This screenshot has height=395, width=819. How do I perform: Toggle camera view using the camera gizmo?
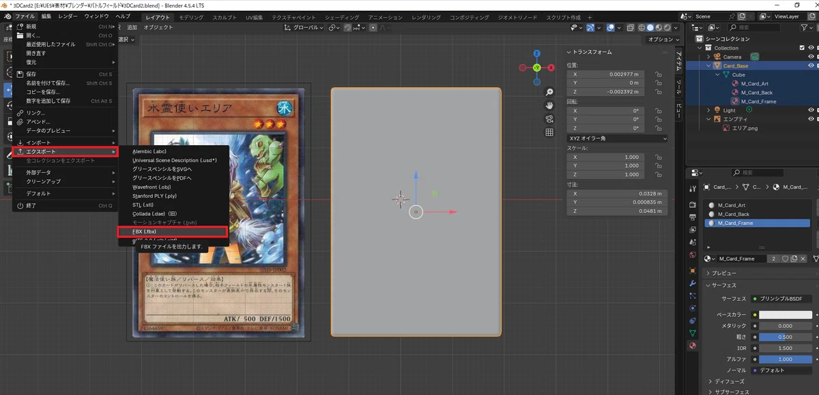click(549, 119)
